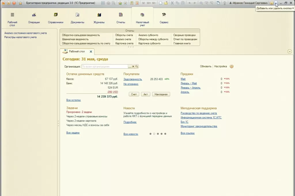Open Обороты между субконто report

click(x=153, y=39)
